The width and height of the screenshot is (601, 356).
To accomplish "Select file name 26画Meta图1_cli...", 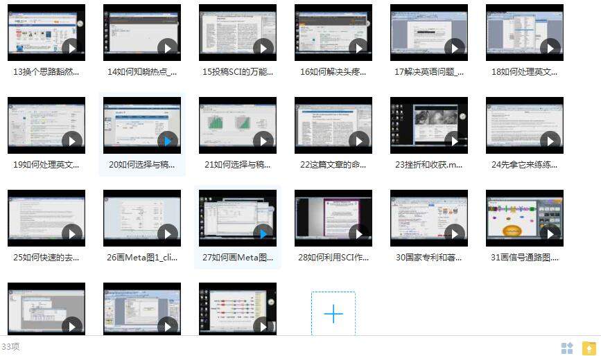I will [x=142, y=257].
